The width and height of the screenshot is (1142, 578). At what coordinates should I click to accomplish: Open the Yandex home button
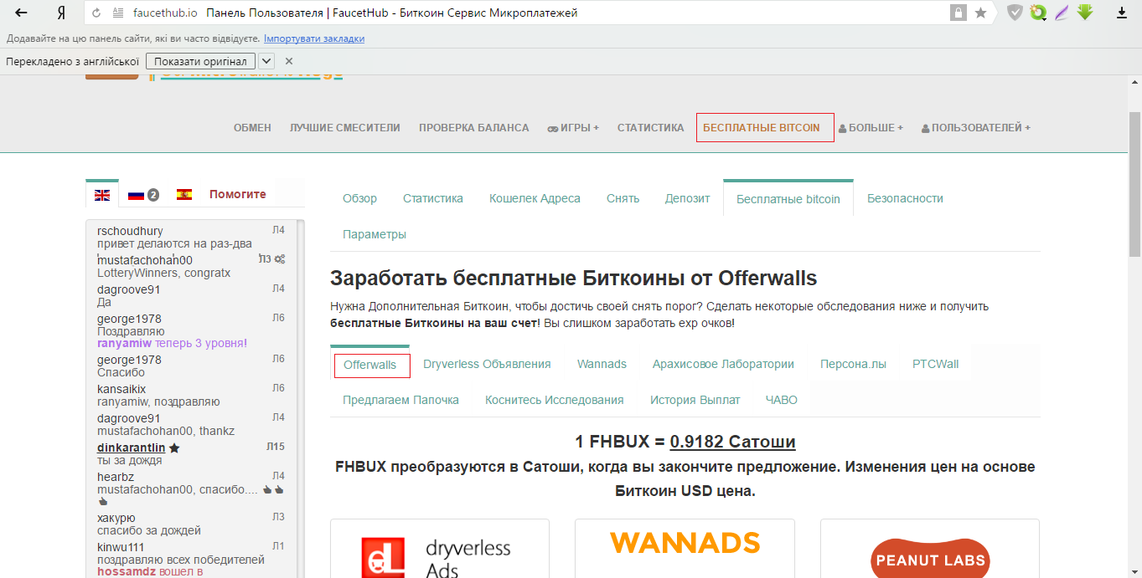pyautogui.click(x=61, y=13)
